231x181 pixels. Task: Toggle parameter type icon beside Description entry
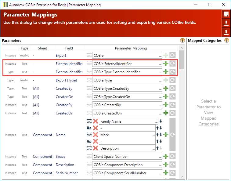pyautogui.click(x=89, y=148)
